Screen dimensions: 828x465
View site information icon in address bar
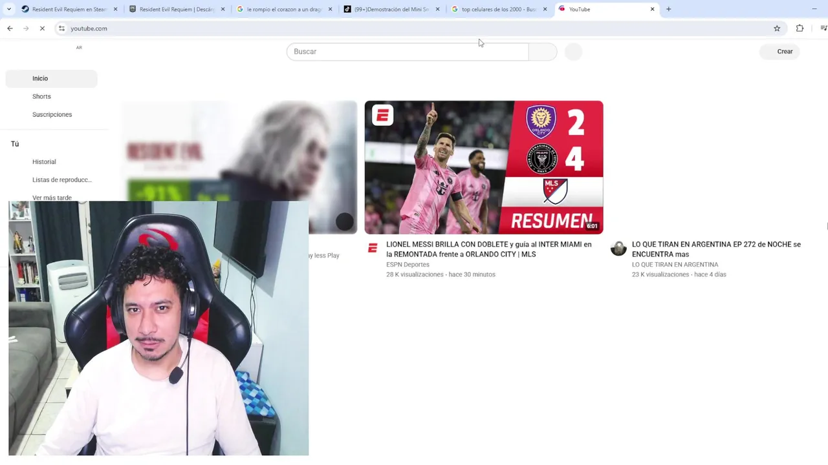[x=61, y=28]
